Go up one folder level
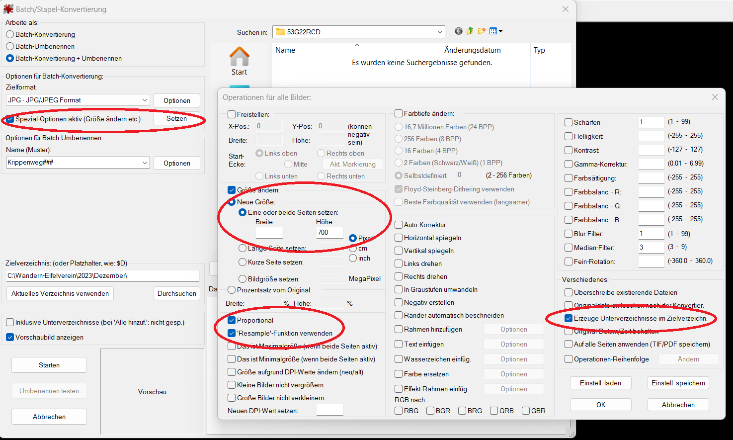 [470, 31]
